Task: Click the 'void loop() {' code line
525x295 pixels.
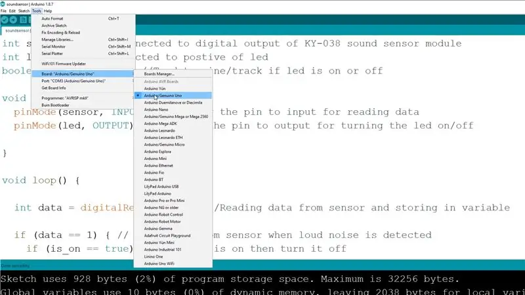Action: [x=41, y=181]
